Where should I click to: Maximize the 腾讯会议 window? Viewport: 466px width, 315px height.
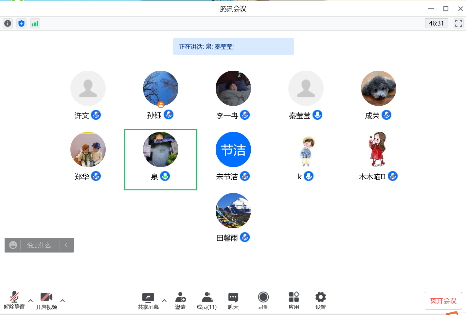[446, 9]
